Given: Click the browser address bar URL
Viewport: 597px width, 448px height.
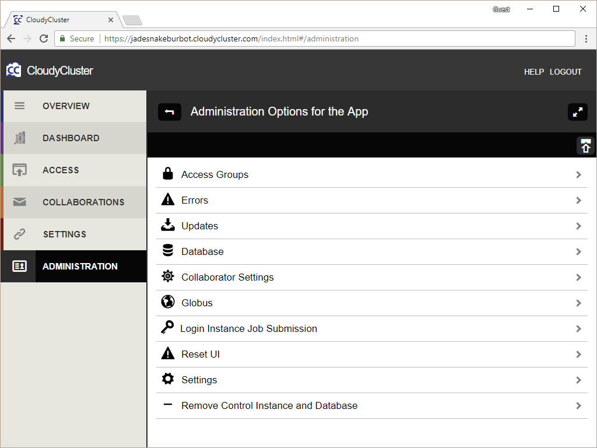Looking at the screenshot, I should click(231, 38).
